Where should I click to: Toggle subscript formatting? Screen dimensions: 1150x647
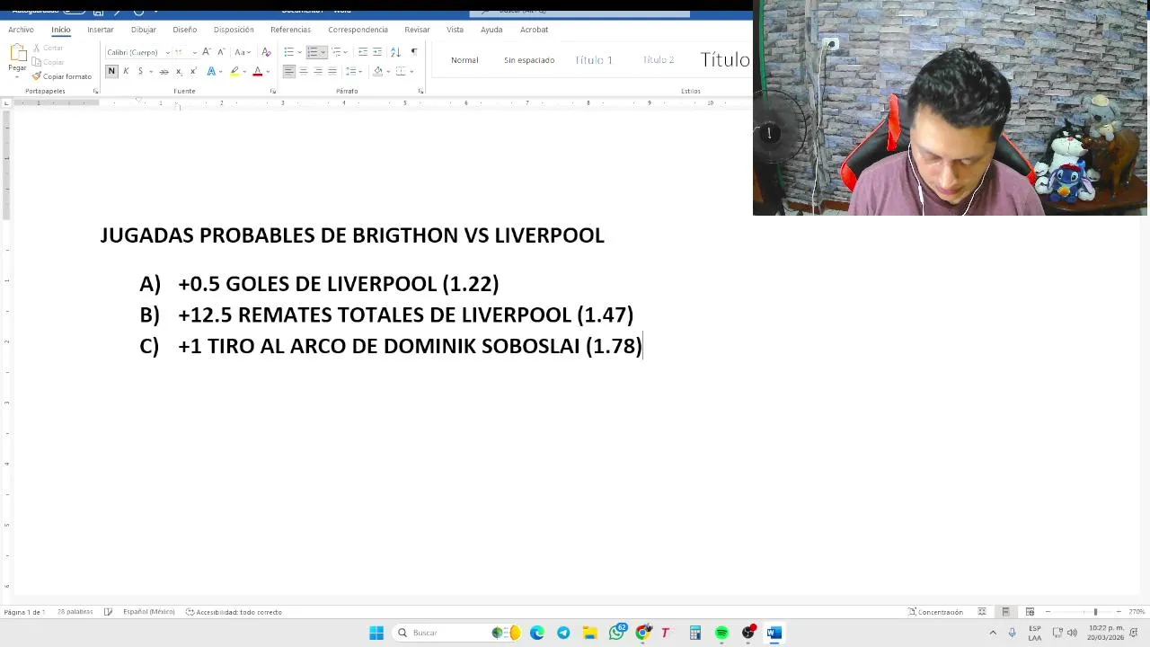coord(179,71)
